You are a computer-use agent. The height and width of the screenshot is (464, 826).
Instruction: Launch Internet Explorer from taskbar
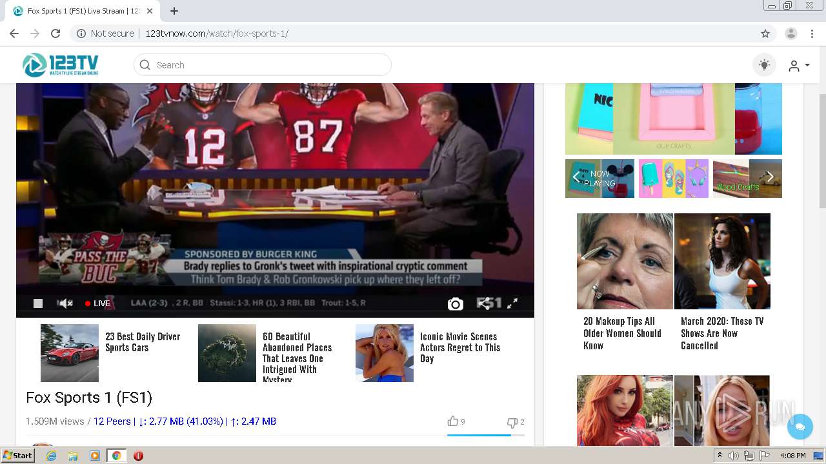(52, 456)
